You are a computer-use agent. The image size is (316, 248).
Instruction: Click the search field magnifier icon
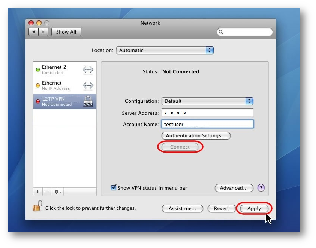tap(221, 32)
